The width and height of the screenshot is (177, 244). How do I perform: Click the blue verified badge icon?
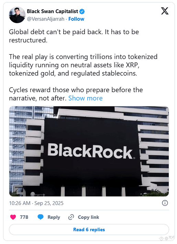pos(82,11)
